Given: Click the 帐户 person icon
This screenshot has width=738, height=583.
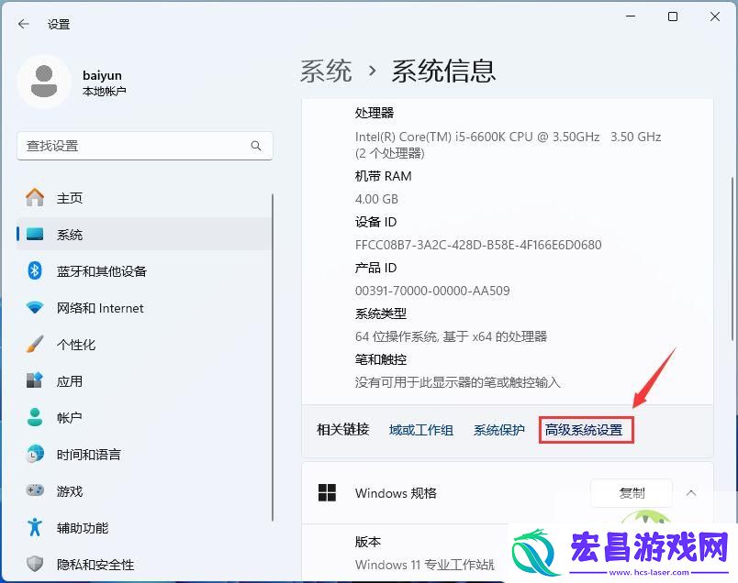Looking at the screenshot, I should (35, 417).
